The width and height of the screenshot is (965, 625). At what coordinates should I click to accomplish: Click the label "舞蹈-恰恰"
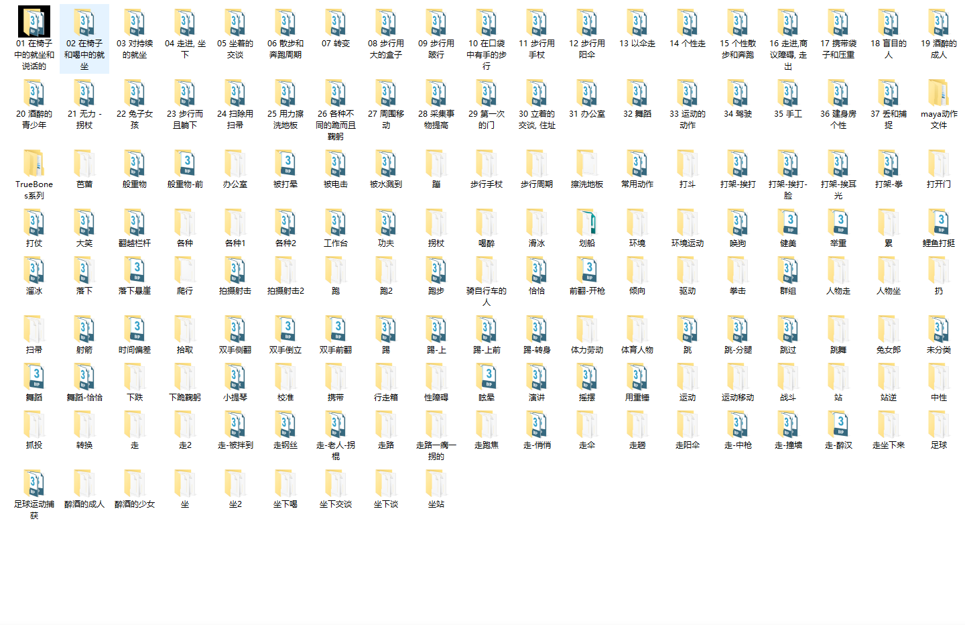coord(84,398)
